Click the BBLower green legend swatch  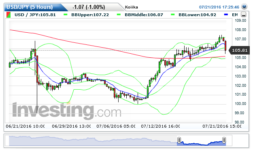[172, 15]
